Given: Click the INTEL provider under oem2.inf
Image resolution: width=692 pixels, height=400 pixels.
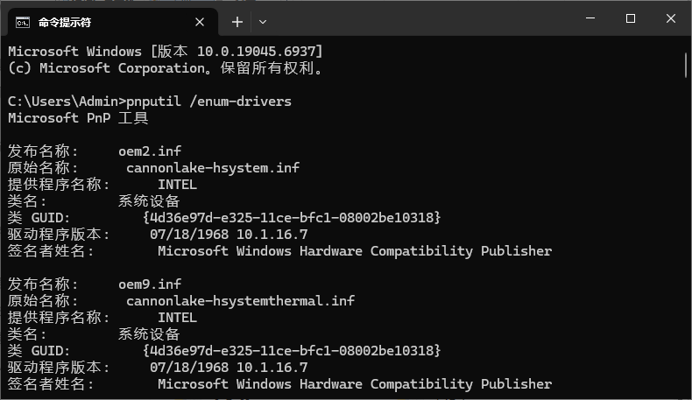Looking at the screenshot, I should tap(177, 185).
